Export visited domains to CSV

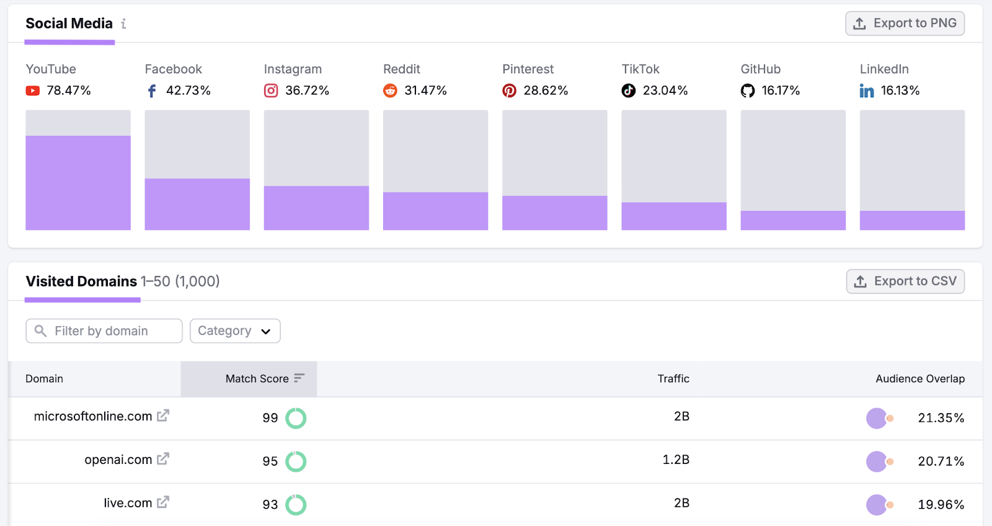click(905, 282)
